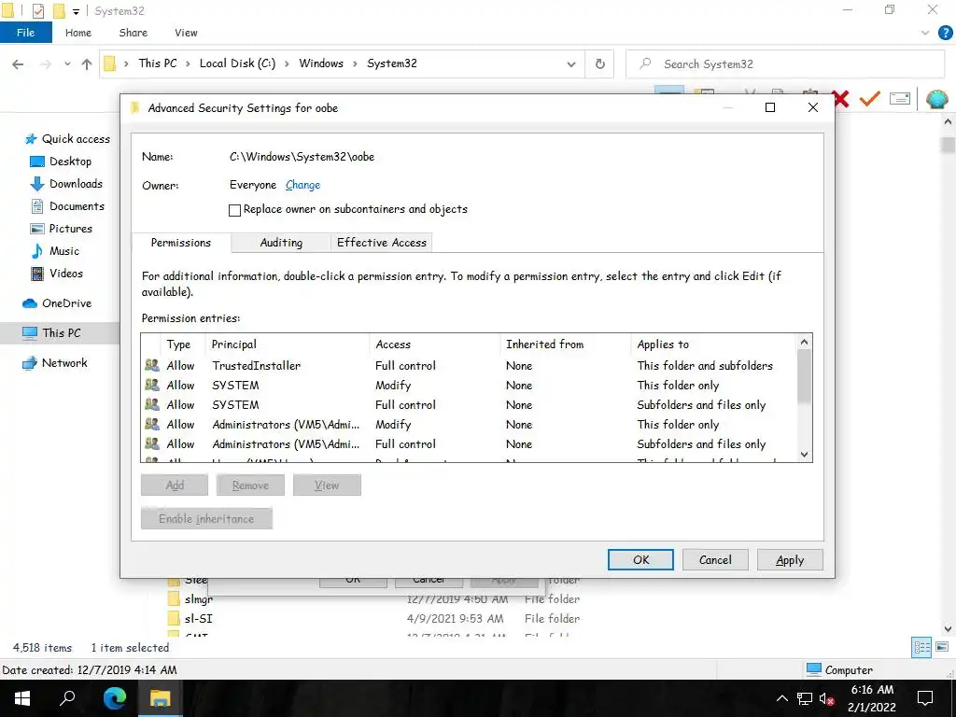The height and width of the screenshot is (717, 956).
Task: Launch Microsoft Edge from taskbar
Action: click(114, 698)
